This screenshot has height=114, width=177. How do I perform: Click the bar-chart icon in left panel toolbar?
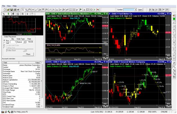pos(4,14)
